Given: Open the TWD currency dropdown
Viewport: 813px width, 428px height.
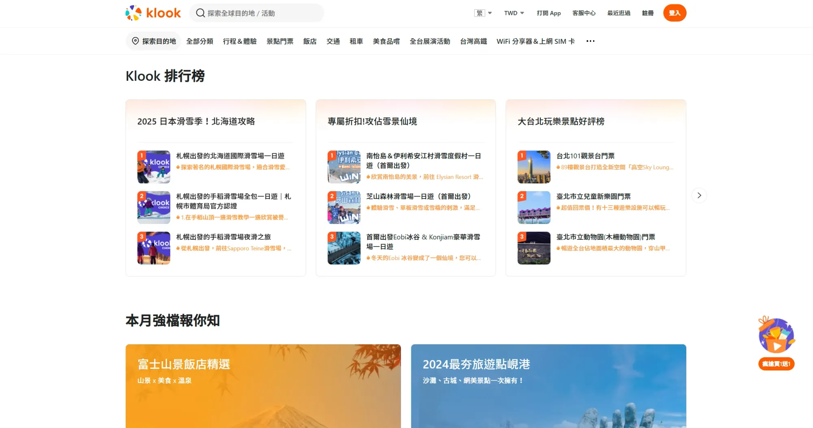Looking at the screenshot, I should [x=514, y=13].
